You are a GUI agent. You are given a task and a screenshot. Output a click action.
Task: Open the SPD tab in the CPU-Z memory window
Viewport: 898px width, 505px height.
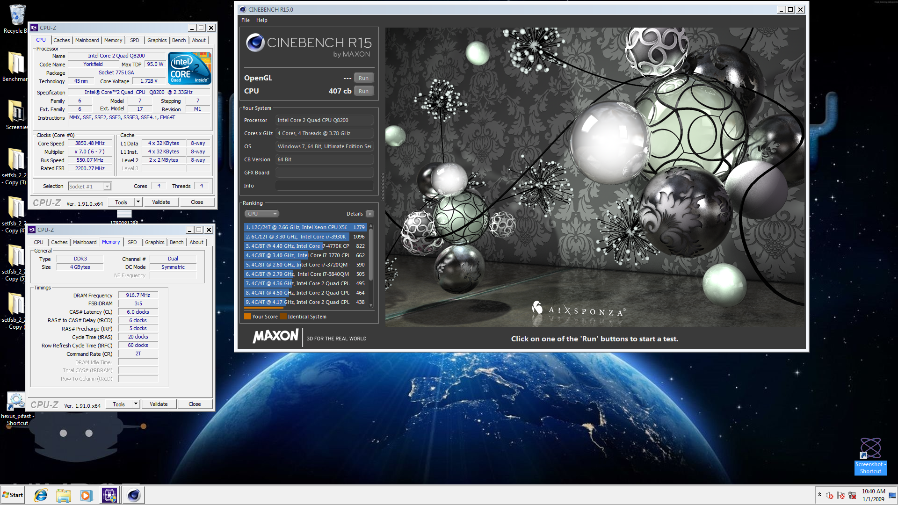pyautogui.click(x=132, y=242)
